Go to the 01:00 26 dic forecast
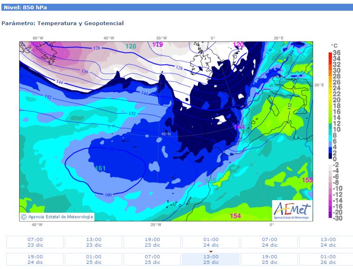353x269 pixels. [327, 259]
